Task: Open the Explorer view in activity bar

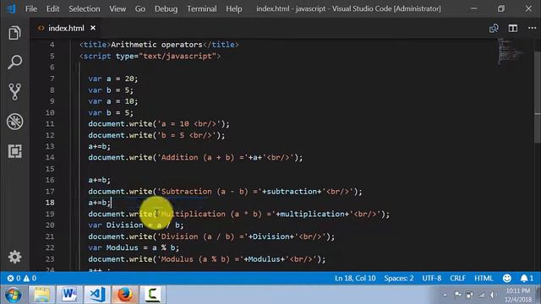Action: (x=14, y=33)
